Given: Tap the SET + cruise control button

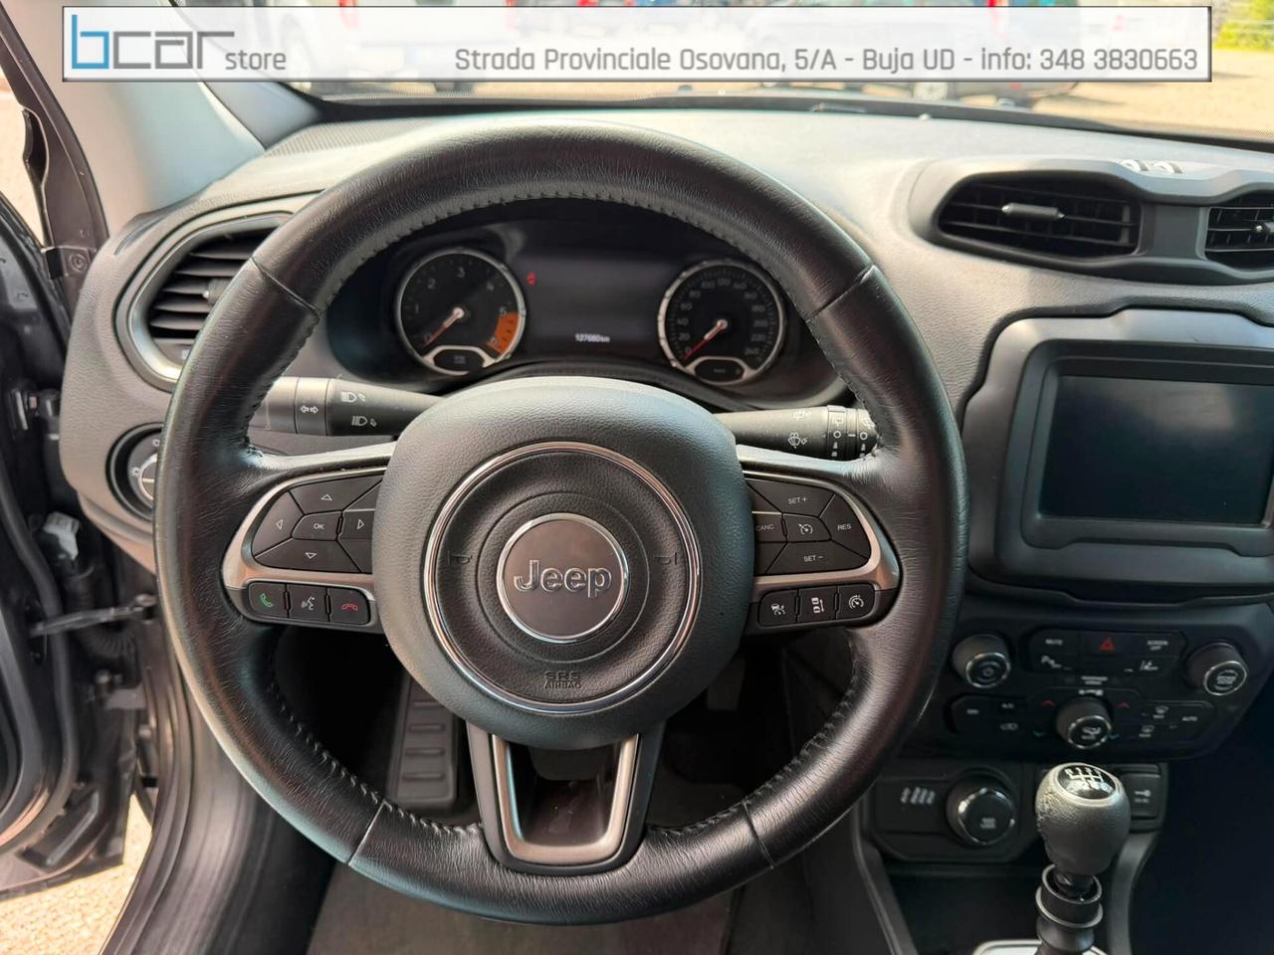Looking at the screenshot, I should (x=796, y=498).
